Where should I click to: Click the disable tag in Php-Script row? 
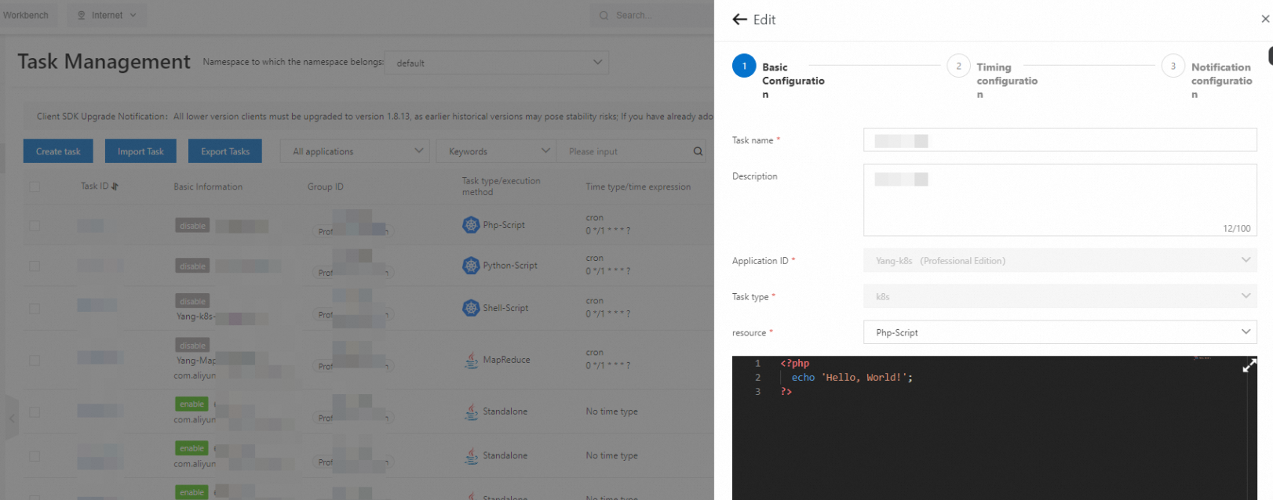(192, 226)
